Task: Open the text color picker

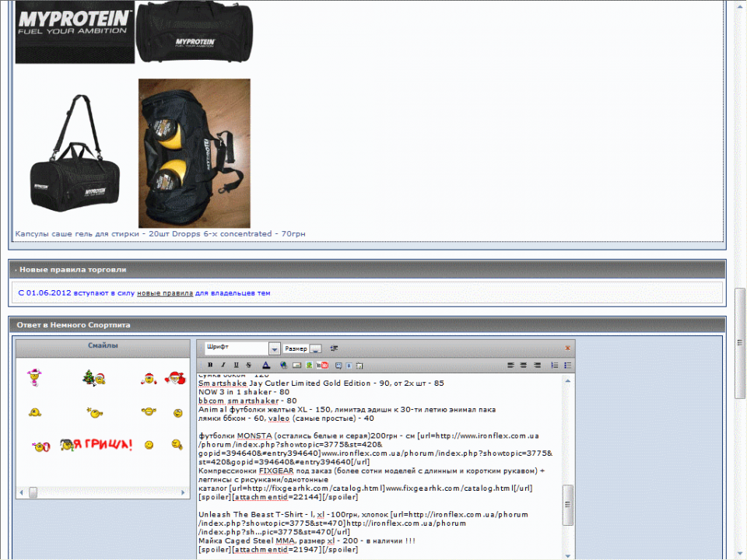Action: tap(265, 365)
